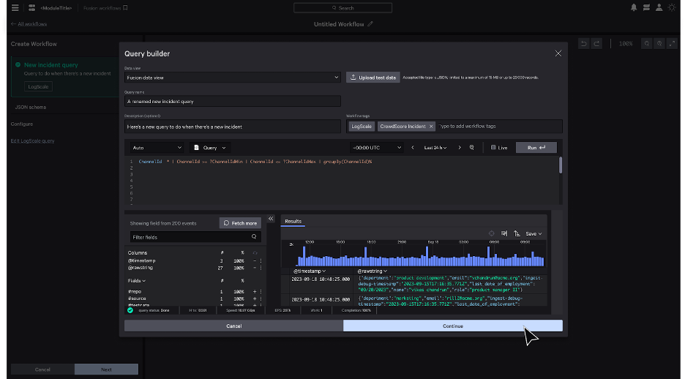Enable the Live checkbox
This screenshot has width=685, height=379.
[493, 147]
